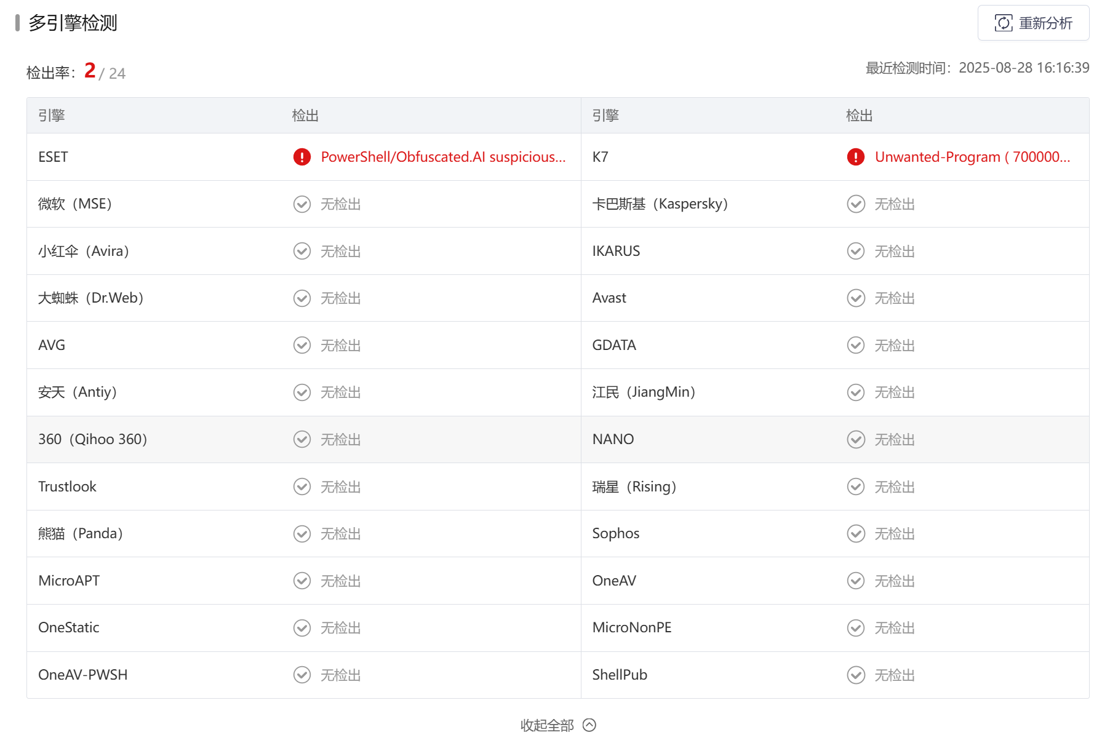Click the check icon in Avira row
This screenshot has width=1110, height=743.
click(x=302, y=251)
